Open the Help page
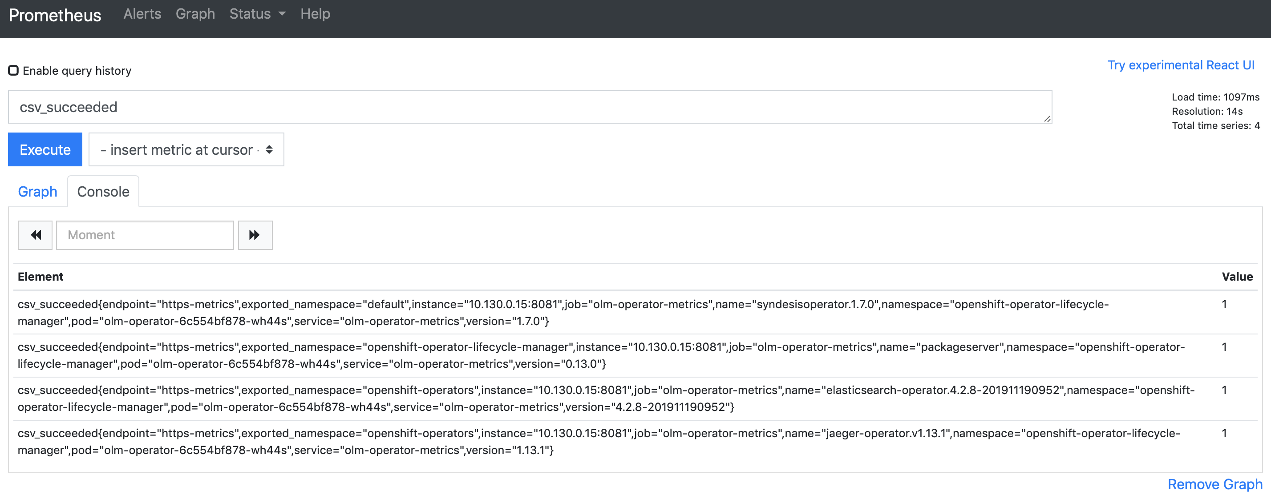This screenshot has height=499, width=1271. 315,14
